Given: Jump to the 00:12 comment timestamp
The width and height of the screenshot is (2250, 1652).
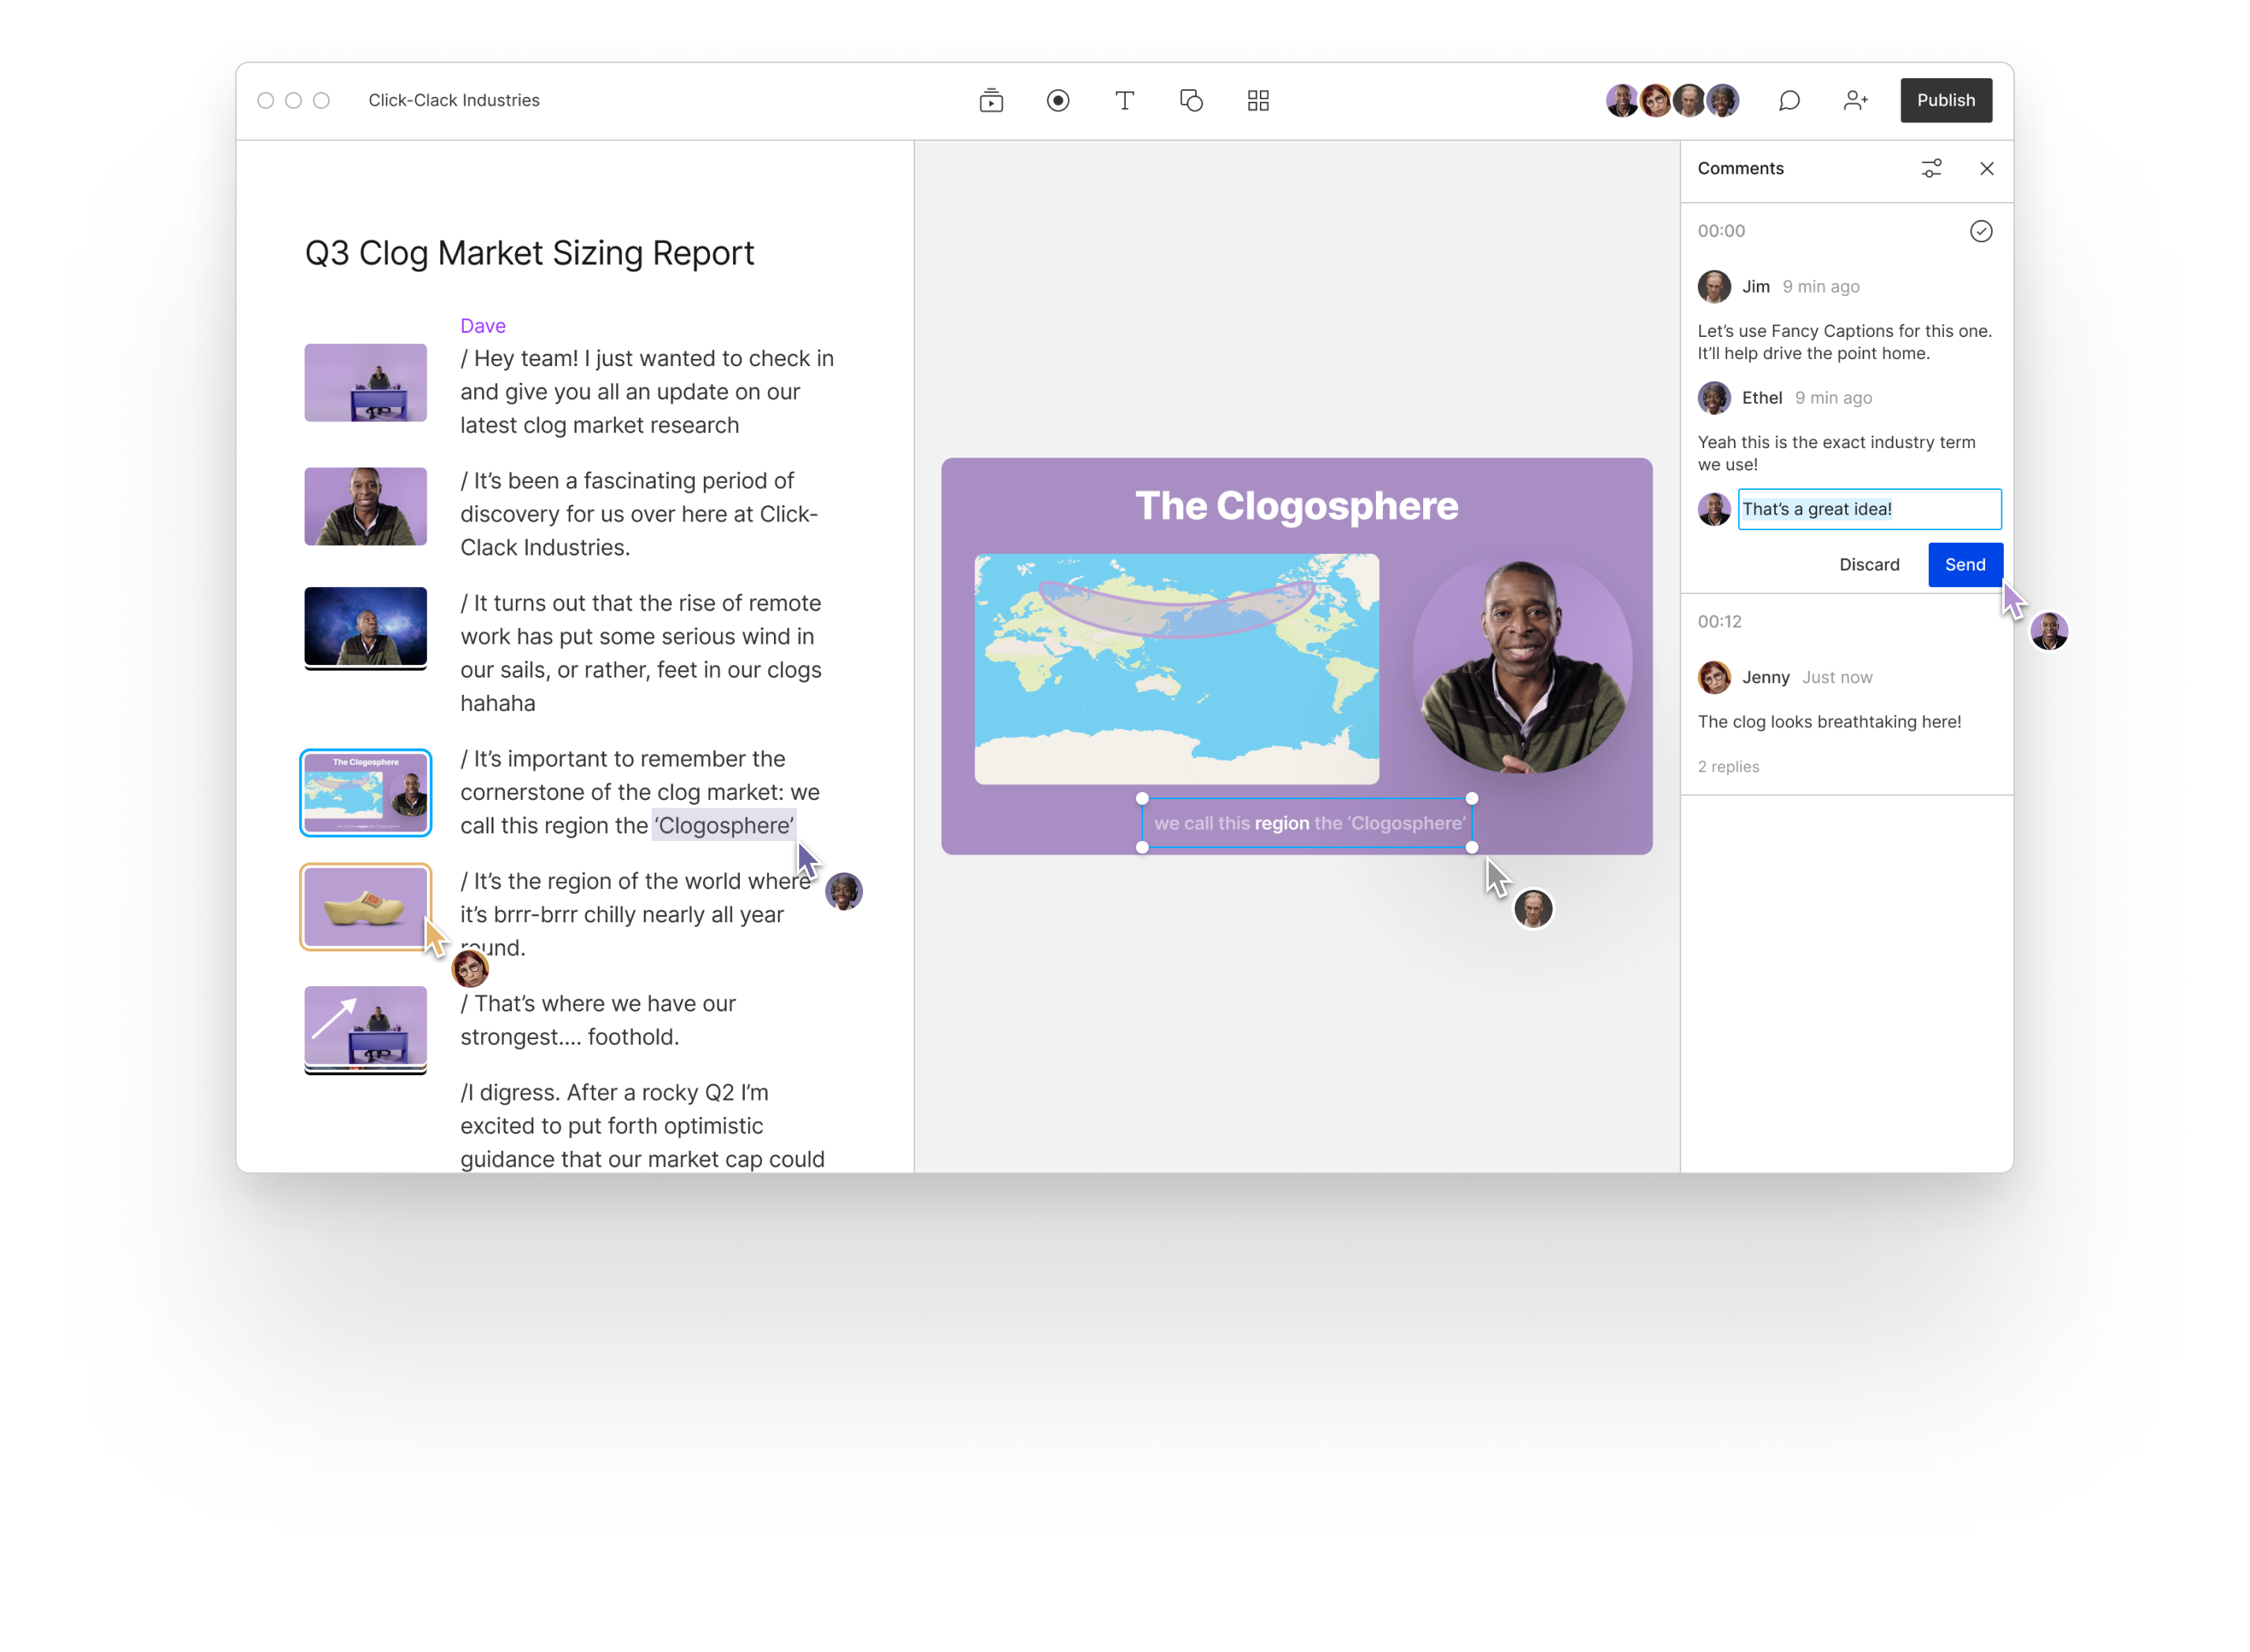Looking at the screenshot, I should point(1719,621).
